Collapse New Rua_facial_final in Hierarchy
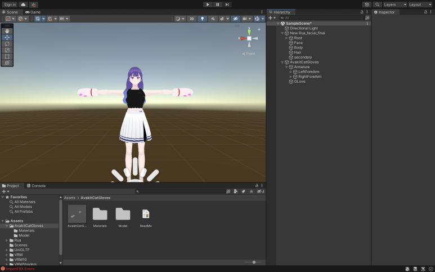The image size is (435, 272). click(x=282, y=33)
